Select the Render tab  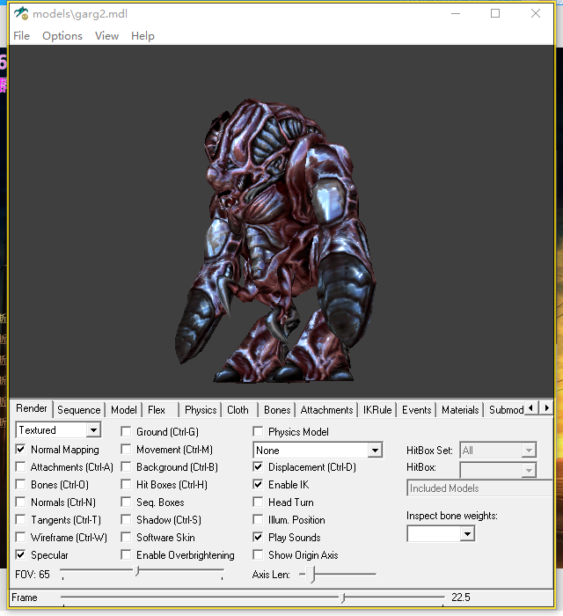tap(32, 408)
